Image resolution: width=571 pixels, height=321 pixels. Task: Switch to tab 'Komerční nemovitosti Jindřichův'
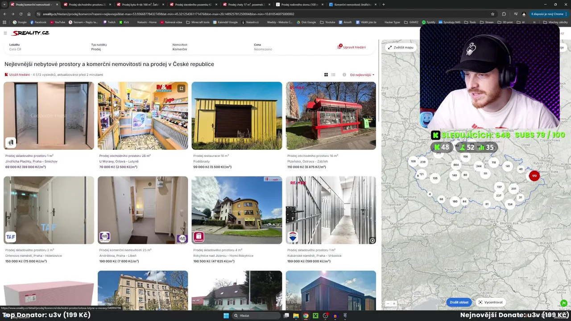click(x=353, y=4)
